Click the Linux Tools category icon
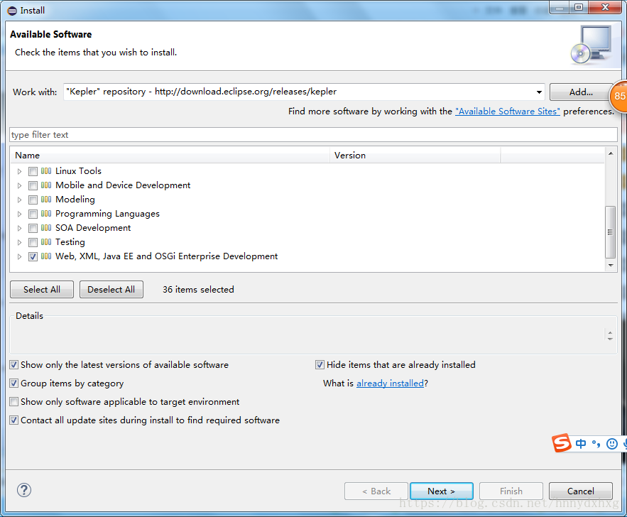The image size is (627, 517). 46,171
